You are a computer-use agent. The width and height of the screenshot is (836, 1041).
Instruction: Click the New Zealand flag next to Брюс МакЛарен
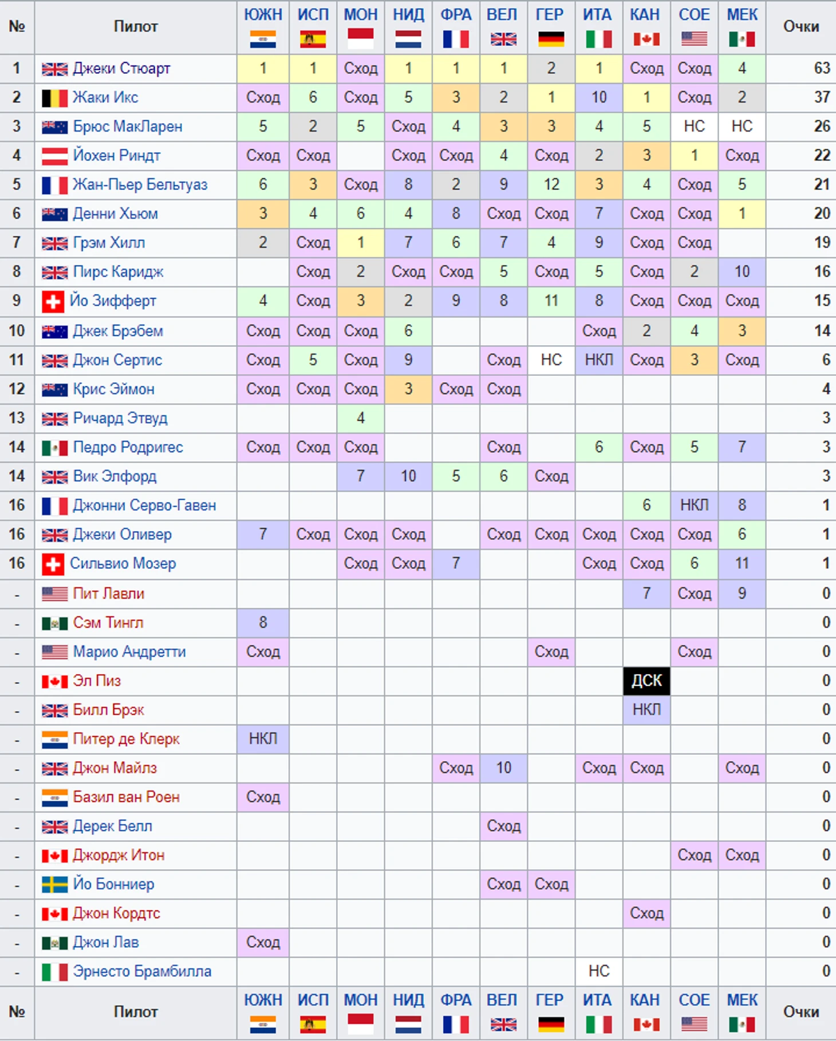click(55, 127)
